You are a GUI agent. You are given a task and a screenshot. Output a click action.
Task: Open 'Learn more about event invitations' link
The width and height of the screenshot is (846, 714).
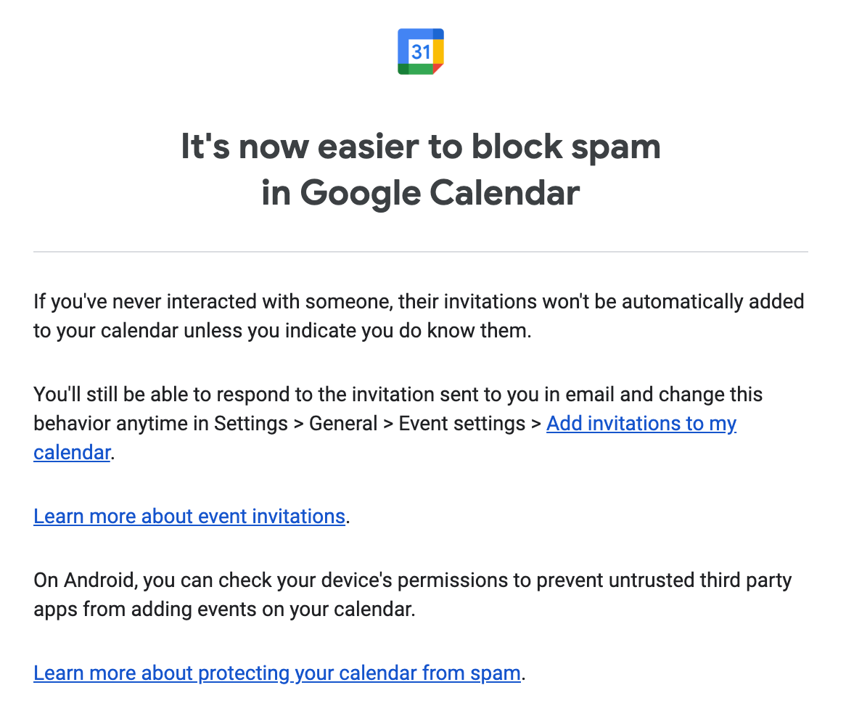click(189, 517)
